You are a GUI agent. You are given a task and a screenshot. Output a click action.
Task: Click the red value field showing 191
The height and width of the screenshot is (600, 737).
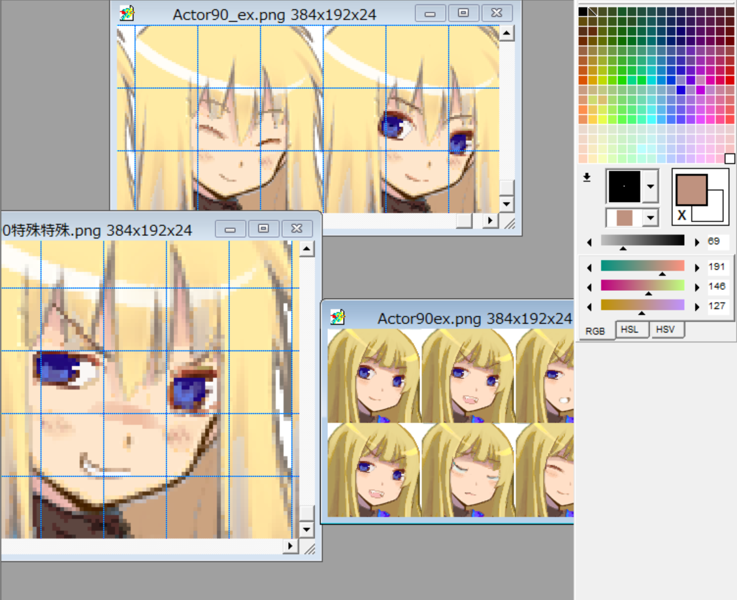coord(717,267)
